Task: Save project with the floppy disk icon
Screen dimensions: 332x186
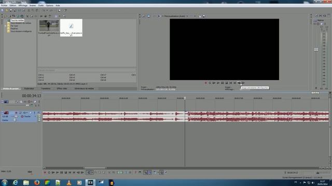Action: click(11, 10)
